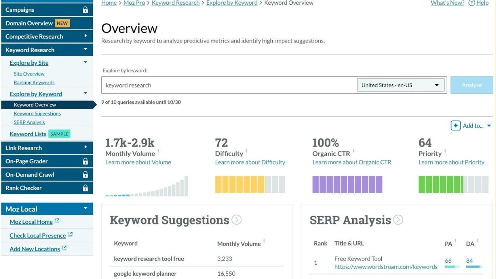Follow Learn more about Difficulty link
Screen dimensions: 496x279
point(250,162)
